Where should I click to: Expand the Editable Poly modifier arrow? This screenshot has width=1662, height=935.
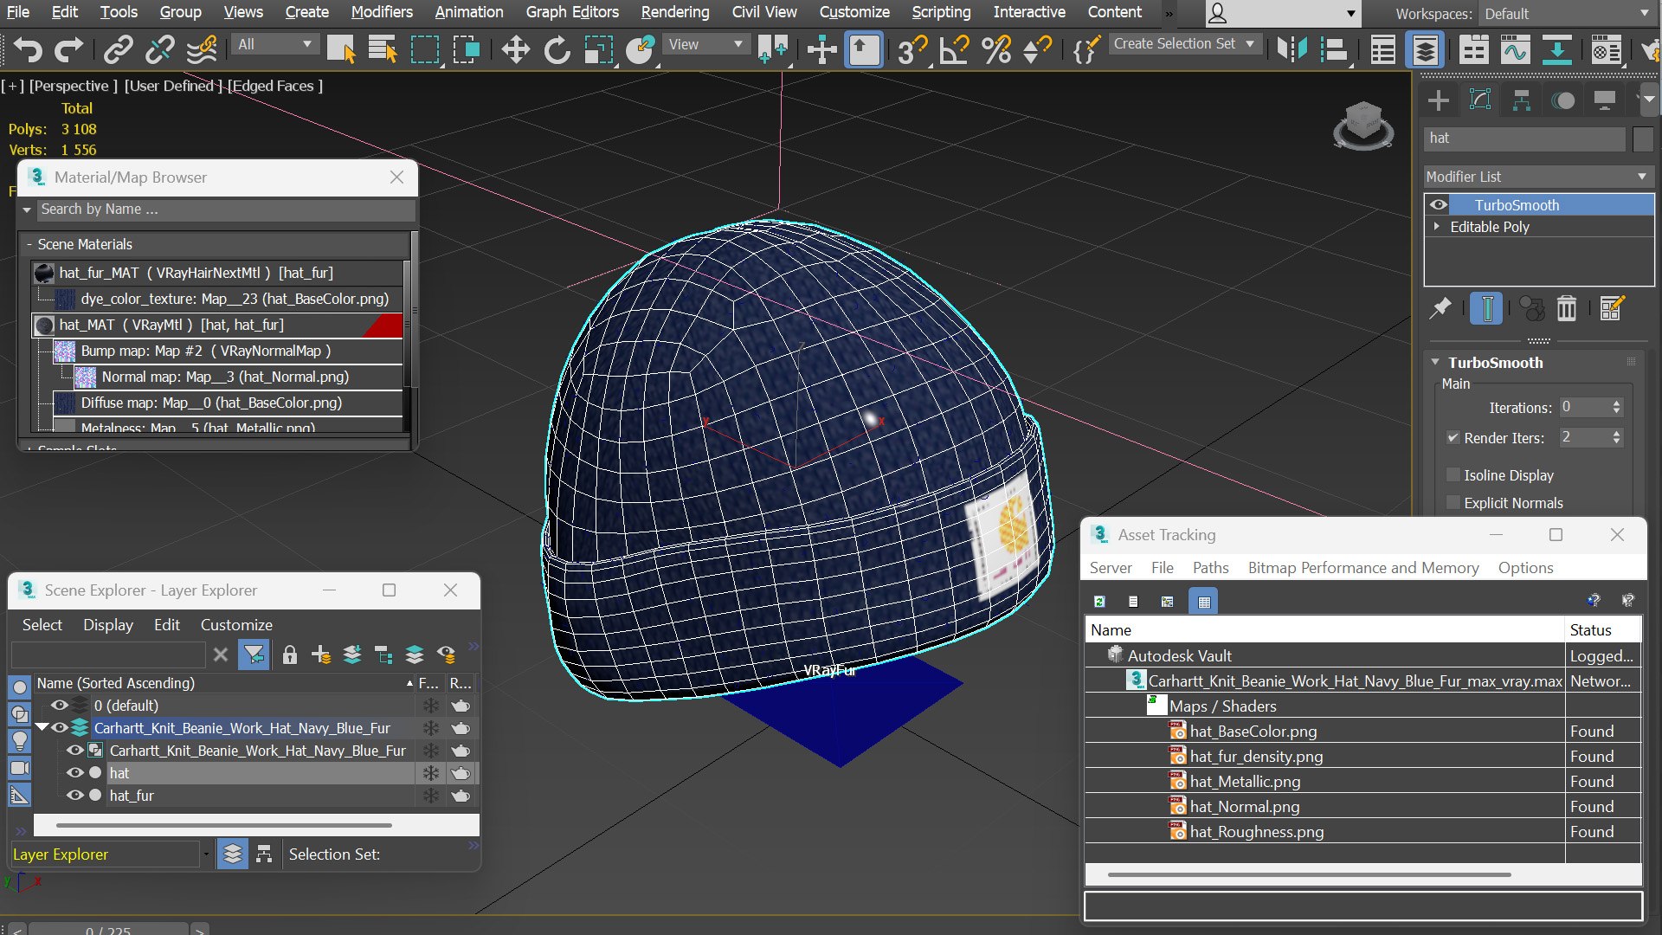click(x=1437, y=227)
